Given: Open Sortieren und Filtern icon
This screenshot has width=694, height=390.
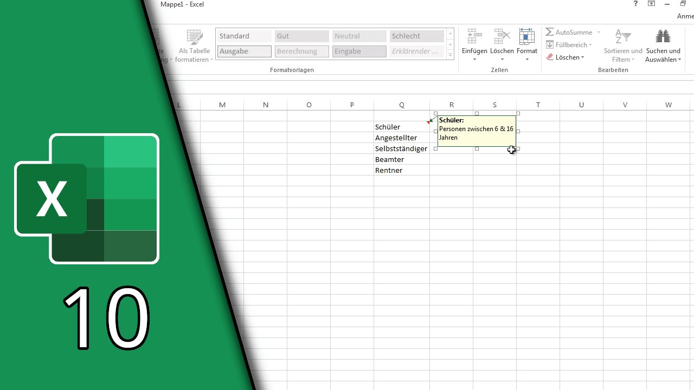Looking at the screenshot, I should [x=623, y=36].
